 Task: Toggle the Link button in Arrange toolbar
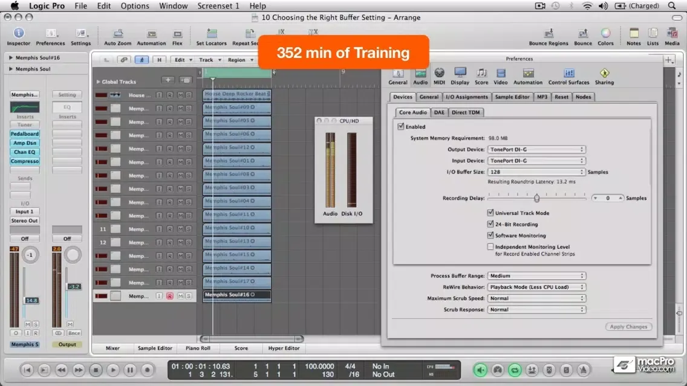coord(124,60)
